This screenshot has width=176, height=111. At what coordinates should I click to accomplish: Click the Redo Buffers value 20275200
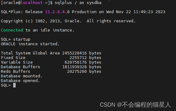click(77, 71)
